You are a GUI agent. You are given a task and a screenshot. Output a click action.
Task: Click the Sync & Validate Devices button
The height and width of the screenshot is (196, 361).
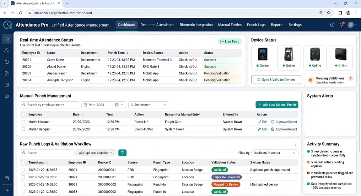[x=276, y=79]
